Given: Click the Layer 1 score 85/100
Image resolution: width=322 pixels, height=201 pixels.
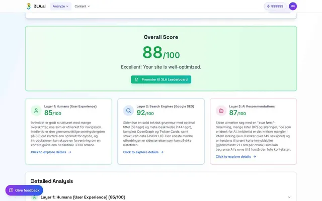Looking at the screenshot, I should click(x=53, y=113).
